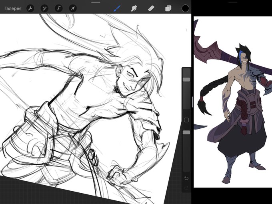Open the Layers panel
This screenshot has width=272, height=204.
pyautogui.click(x=168, y=8)
